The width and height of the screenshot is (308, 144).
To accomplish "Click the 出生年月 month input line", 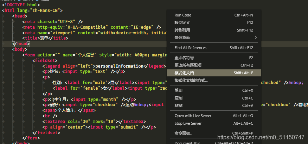I will [x=89, y=100].
